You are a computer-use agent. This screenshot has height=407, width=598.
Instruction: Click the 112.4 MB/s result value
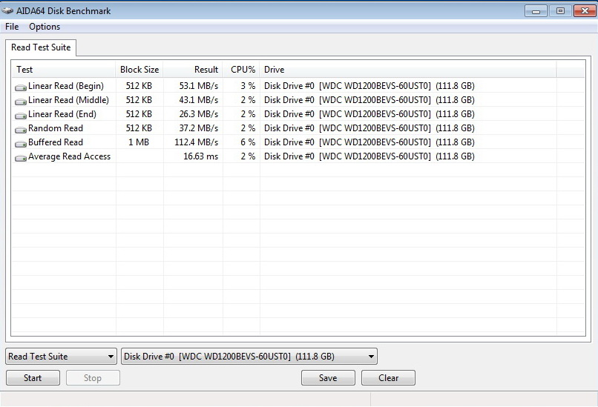click(x=197, y=142)
